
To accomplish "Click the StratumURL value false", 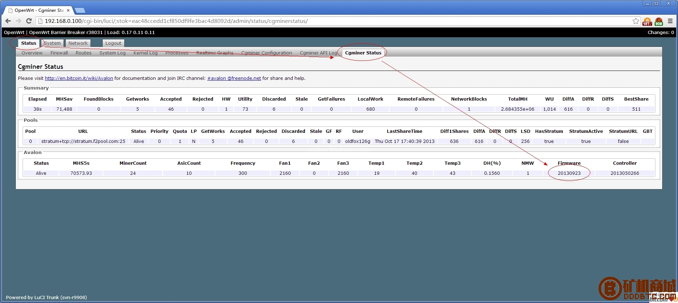I will tap(623, 141).
